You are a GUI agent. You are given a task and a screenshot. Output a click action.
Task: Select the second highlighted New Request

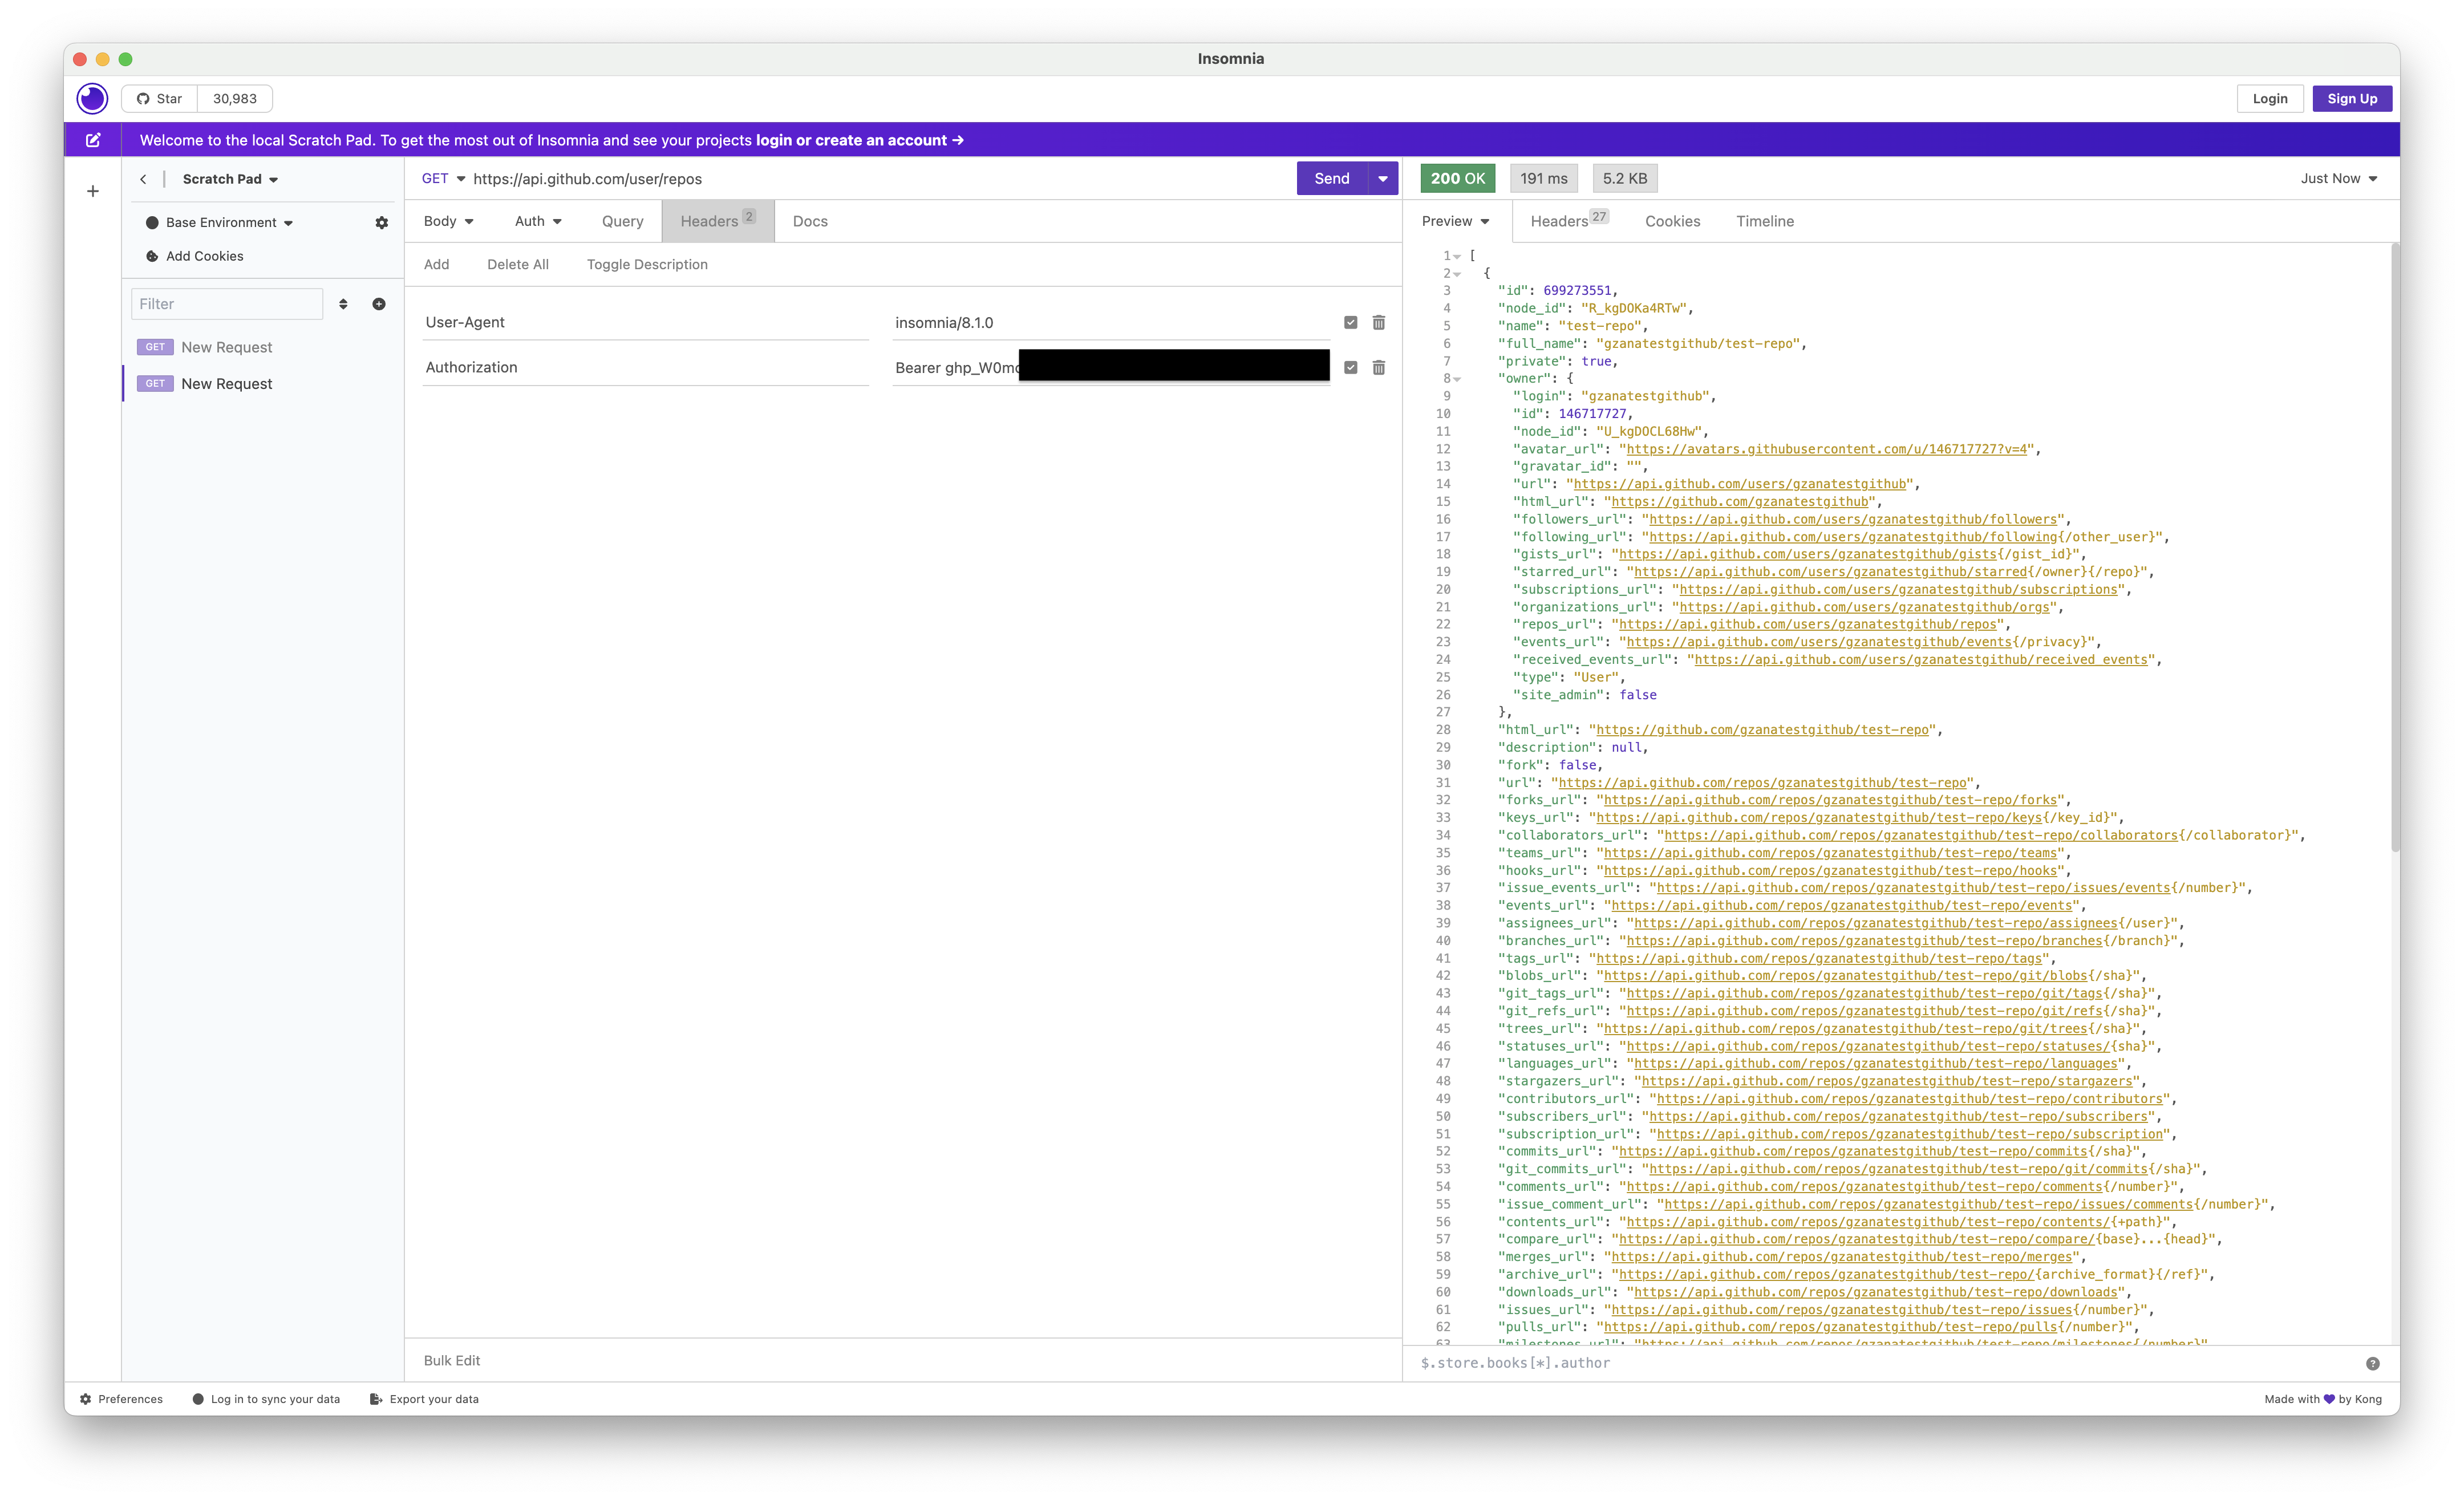[262, 384]
